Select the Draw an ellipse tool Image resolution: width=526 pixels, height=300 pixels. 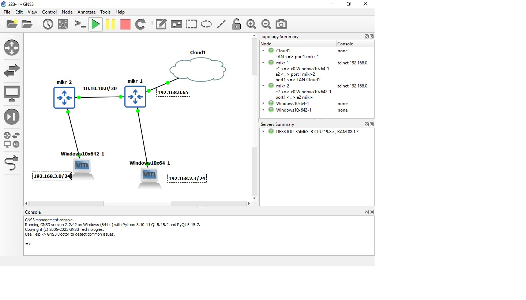pos(206,25)
